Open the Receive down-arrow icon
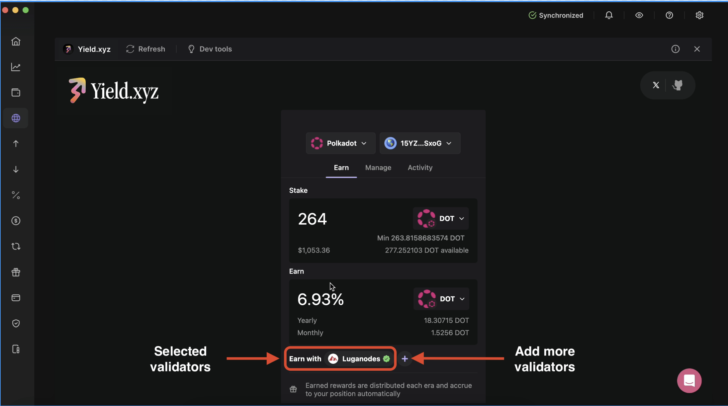Screen dimensions: 728x406 tap(16, 169)
